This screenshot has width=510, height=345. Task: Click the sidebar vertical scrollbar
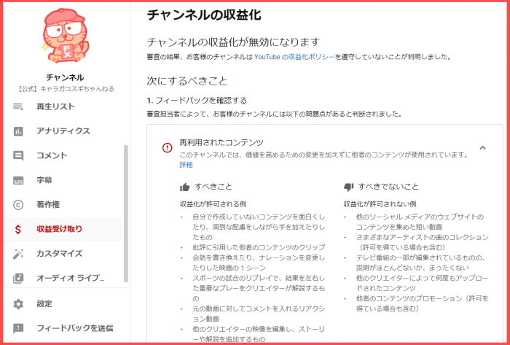tap(126, 214)
